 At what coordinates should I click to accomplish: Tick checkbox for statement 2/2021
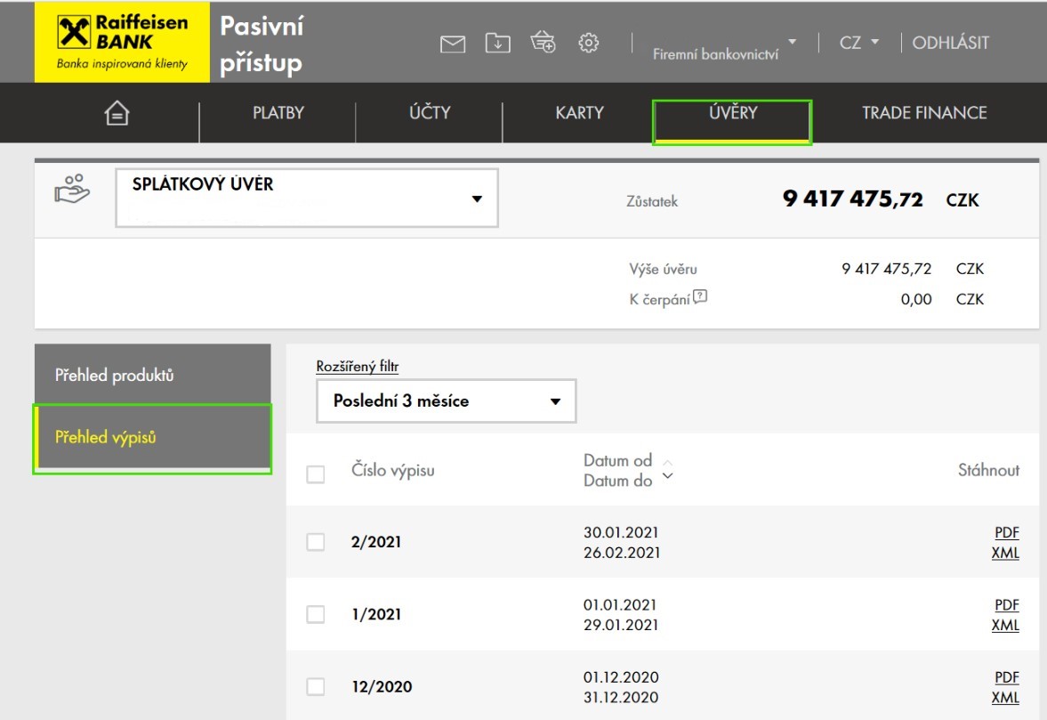(315, 542)
